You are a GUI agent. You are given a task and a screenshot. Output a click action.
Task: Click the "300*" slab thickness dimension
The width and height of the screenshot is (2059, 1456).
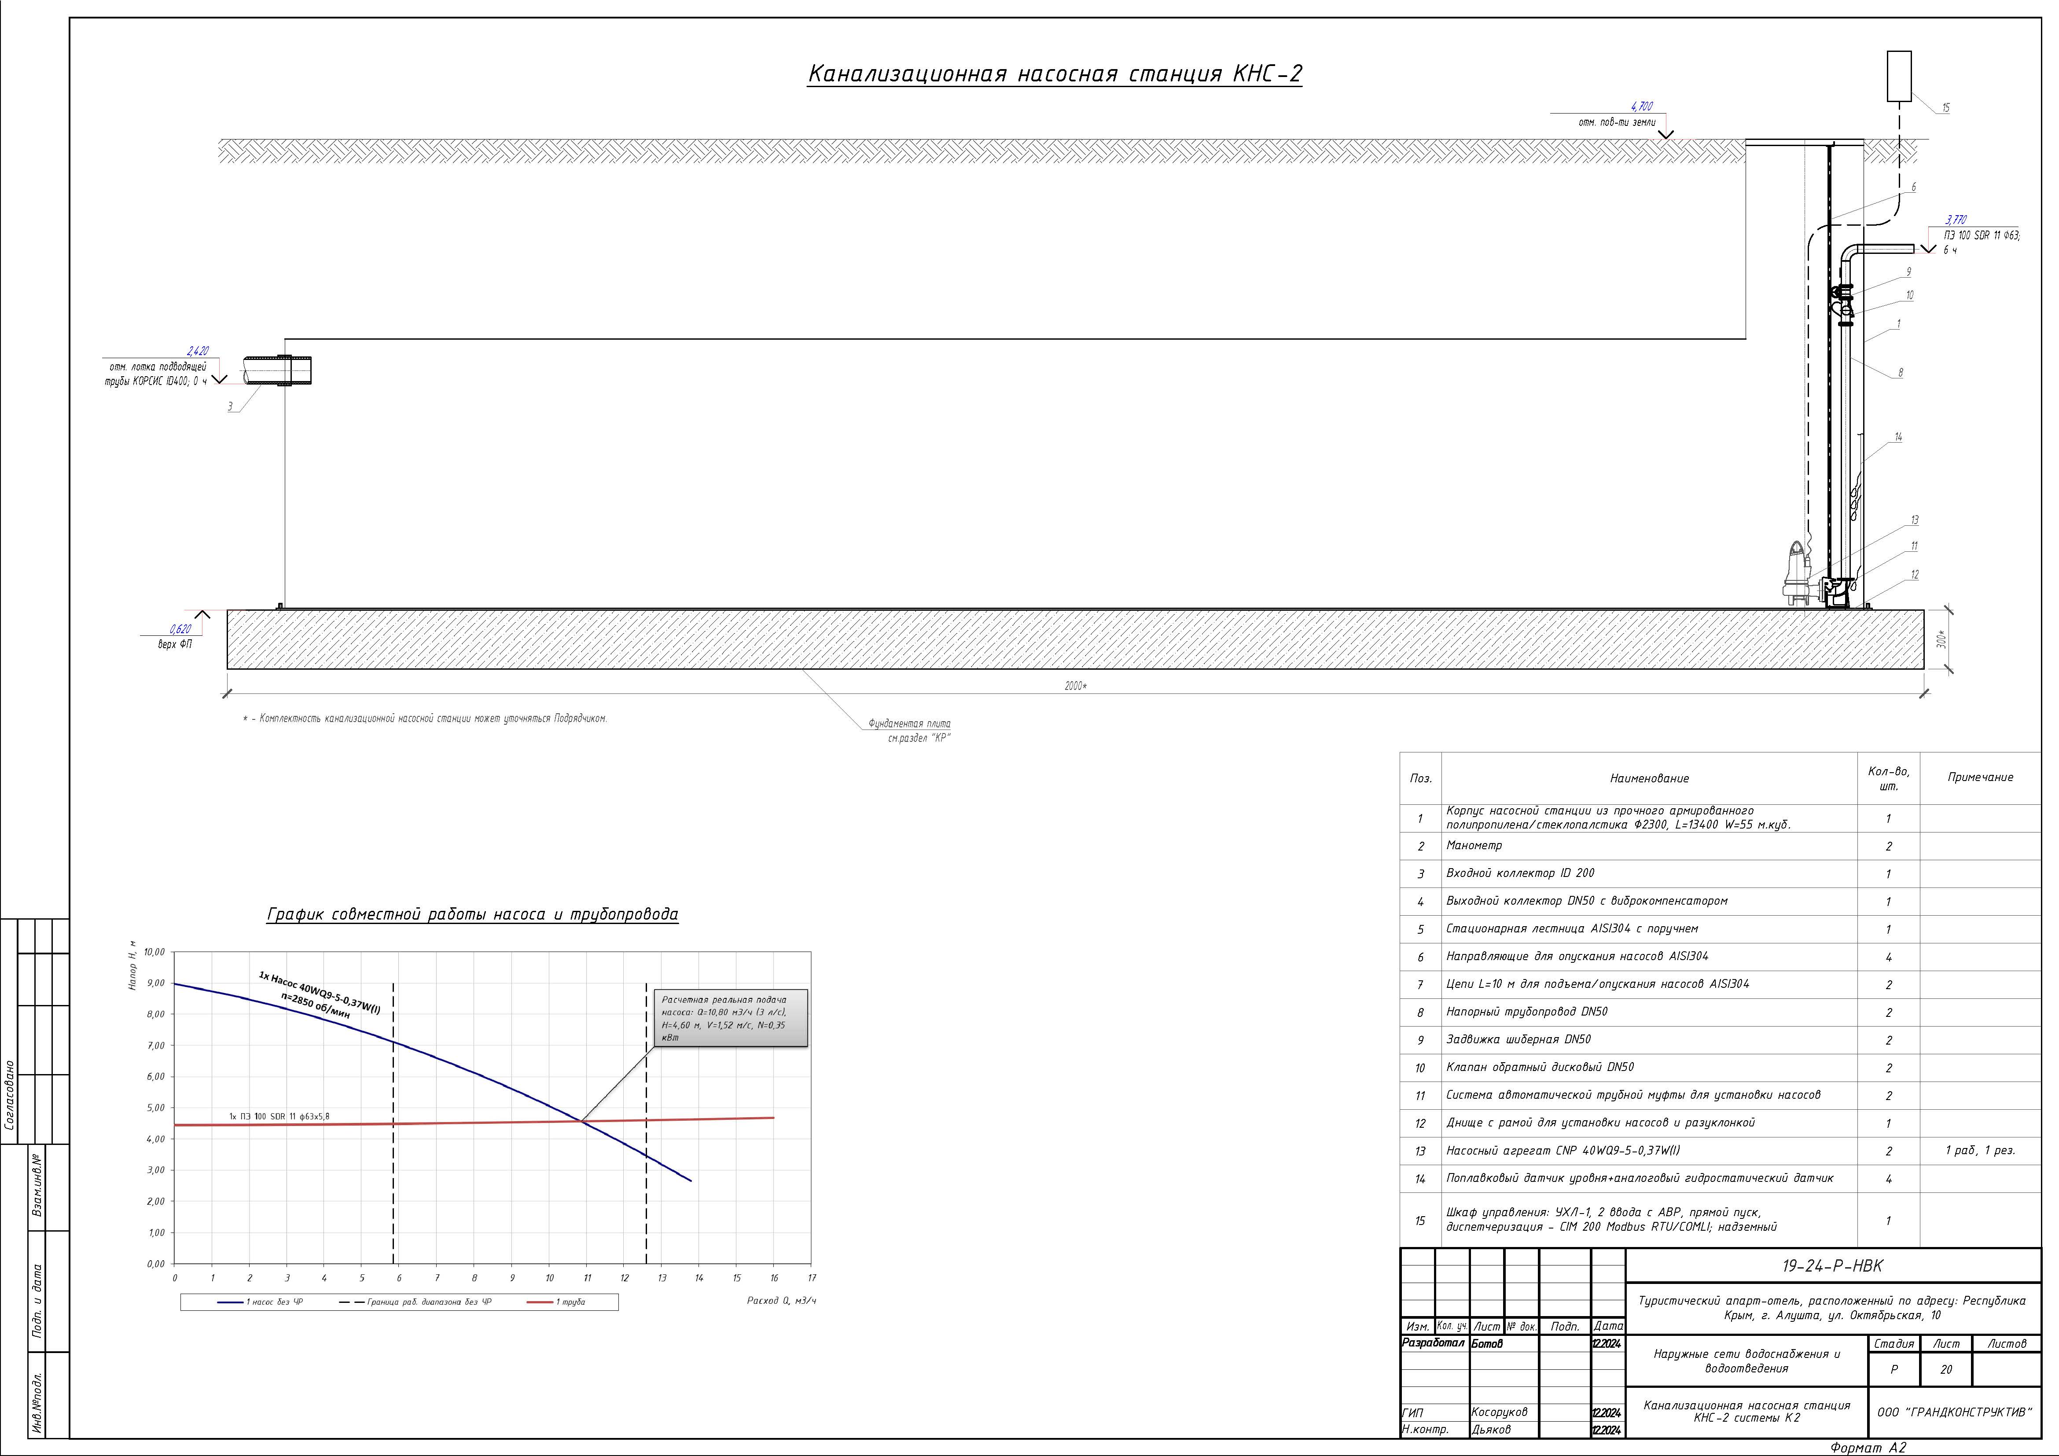coord(1941,639)
